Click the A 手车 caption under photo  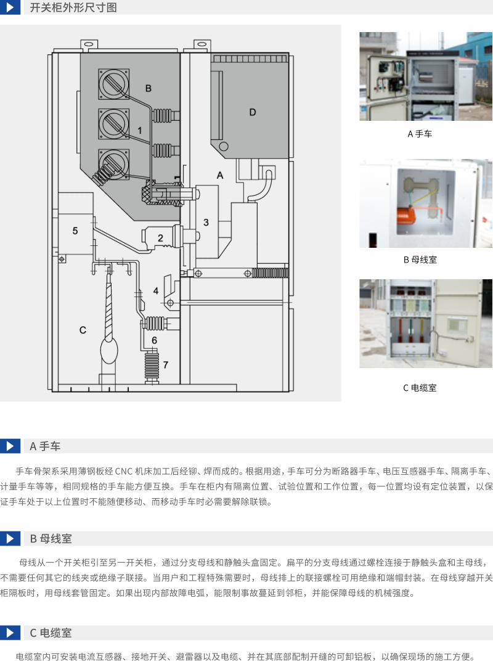(420, 134)
